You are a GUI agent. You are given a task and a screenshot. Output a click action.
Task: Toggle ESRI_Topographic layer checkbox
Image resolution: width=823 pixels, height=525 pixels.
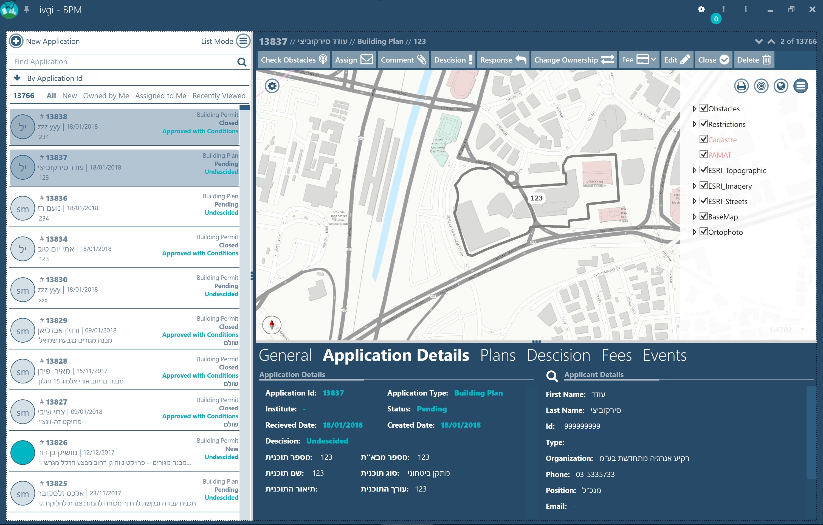click(x=703, y=170)
